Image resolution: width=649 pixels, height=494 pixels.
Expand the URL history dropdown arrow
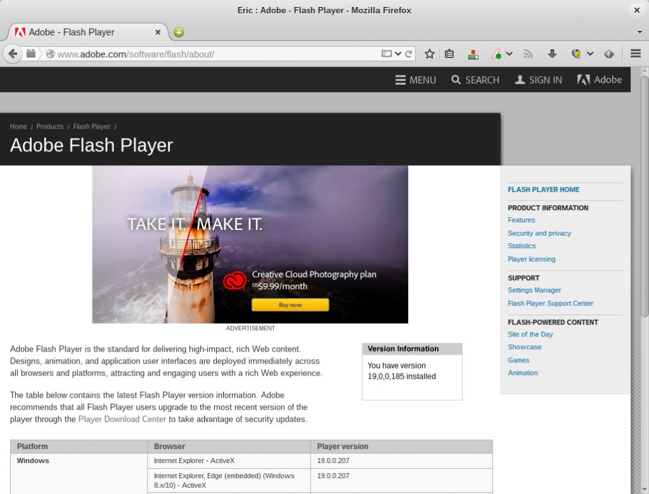click(398, 54)
